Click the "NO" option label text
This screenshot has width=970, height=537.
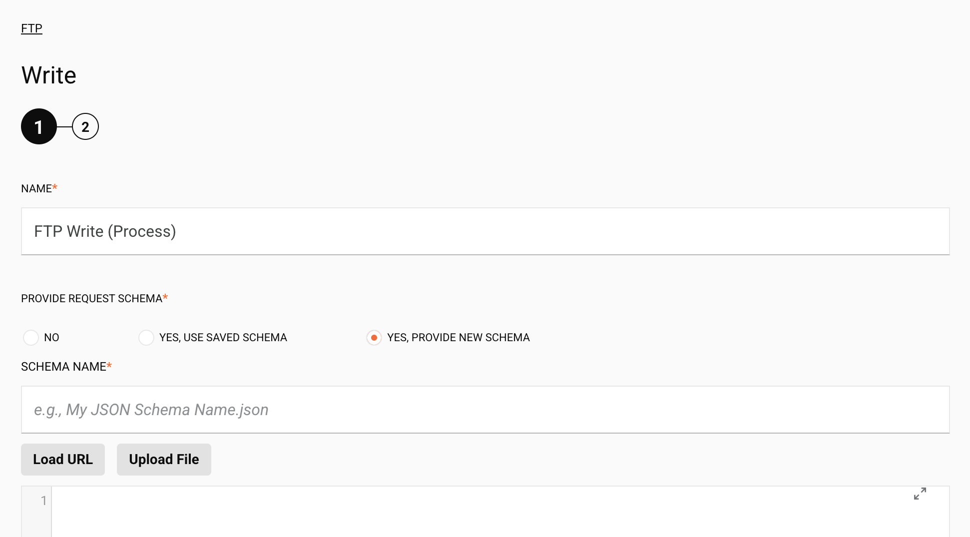click(51, 338)
